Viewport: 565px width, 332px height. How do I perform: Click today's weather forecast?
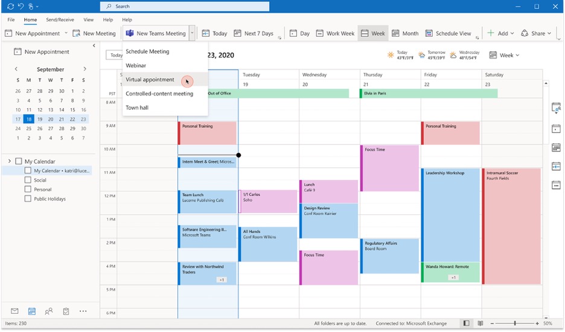coord(400,55)
